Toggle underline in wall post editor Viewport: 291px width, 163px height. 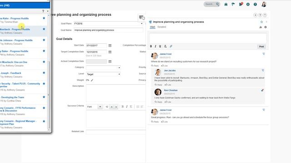[x=160, y=46]
